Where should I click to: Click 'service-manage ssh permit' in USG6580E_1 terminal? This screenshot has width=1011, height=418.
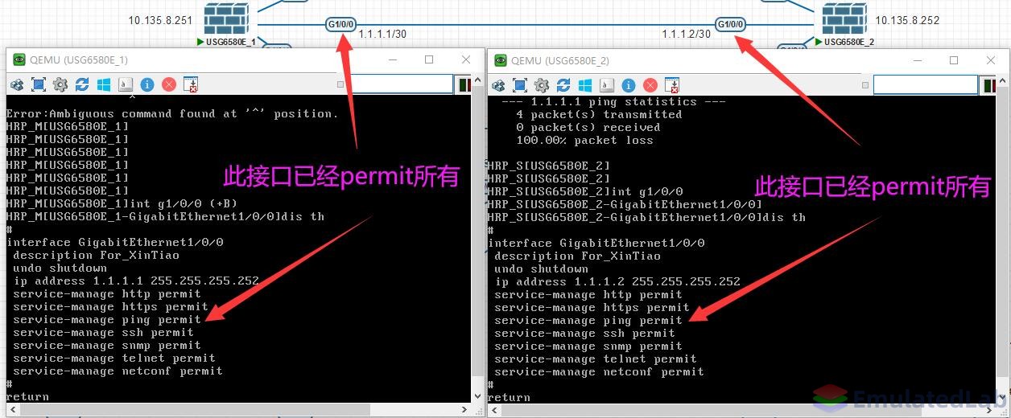[x=103, y=332]
